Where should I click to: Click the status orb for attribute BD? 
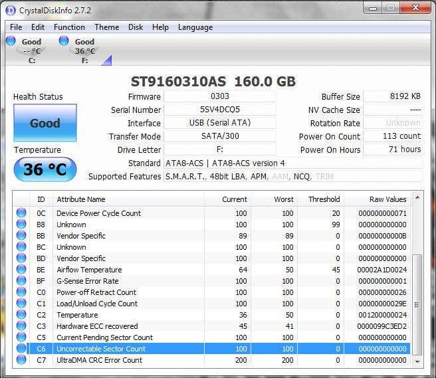click(21, 258)
